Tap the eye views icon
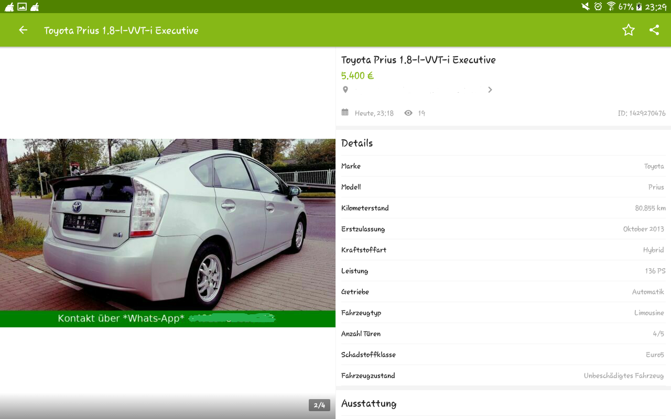Screen dimensions: 671x419 coord(408,113)
